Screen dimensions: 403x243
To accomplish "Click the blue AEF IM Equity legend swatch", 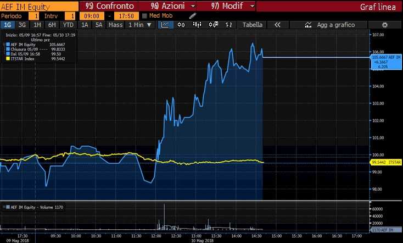I will 8,45.
